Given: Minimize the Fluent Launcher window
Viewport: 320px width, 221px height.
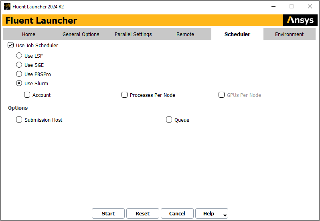Looking at the screenshot, I should pyautogui.click(x=273, y=6).
